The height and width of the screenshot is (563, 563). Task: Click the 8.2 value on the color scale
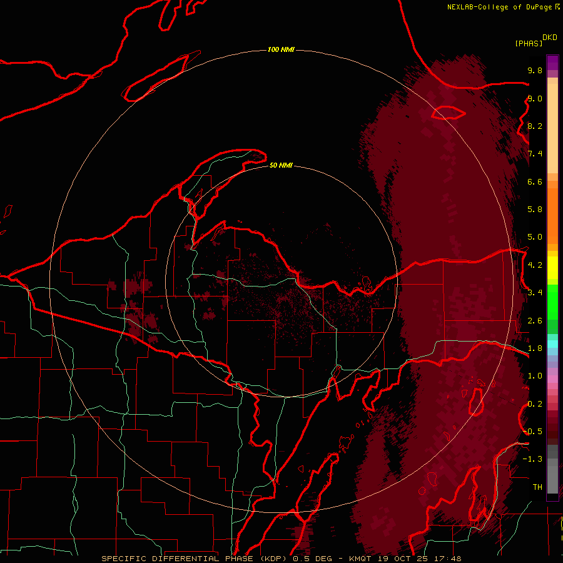(535, 126)
